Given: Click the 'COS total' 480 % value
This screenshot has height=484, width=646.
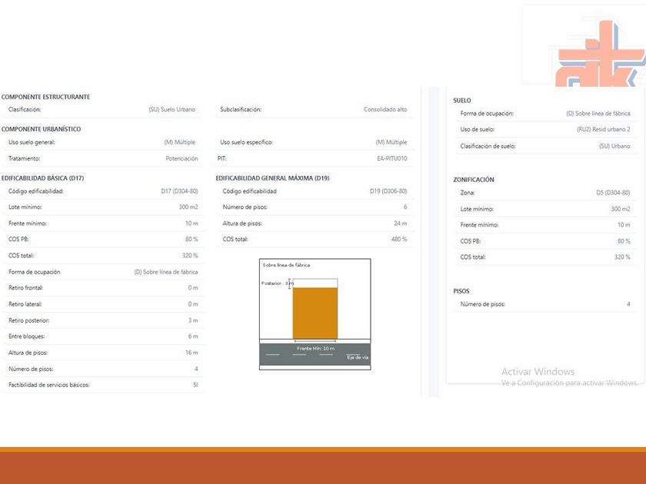Looking at the screenshot, I should point(399,239).
